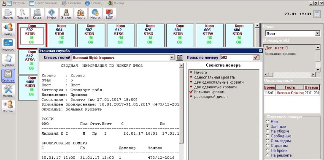Expand the Список гостей dropdown
Image resolution: width=324 pixels, height=160 pixels.
tap(172, 58)
